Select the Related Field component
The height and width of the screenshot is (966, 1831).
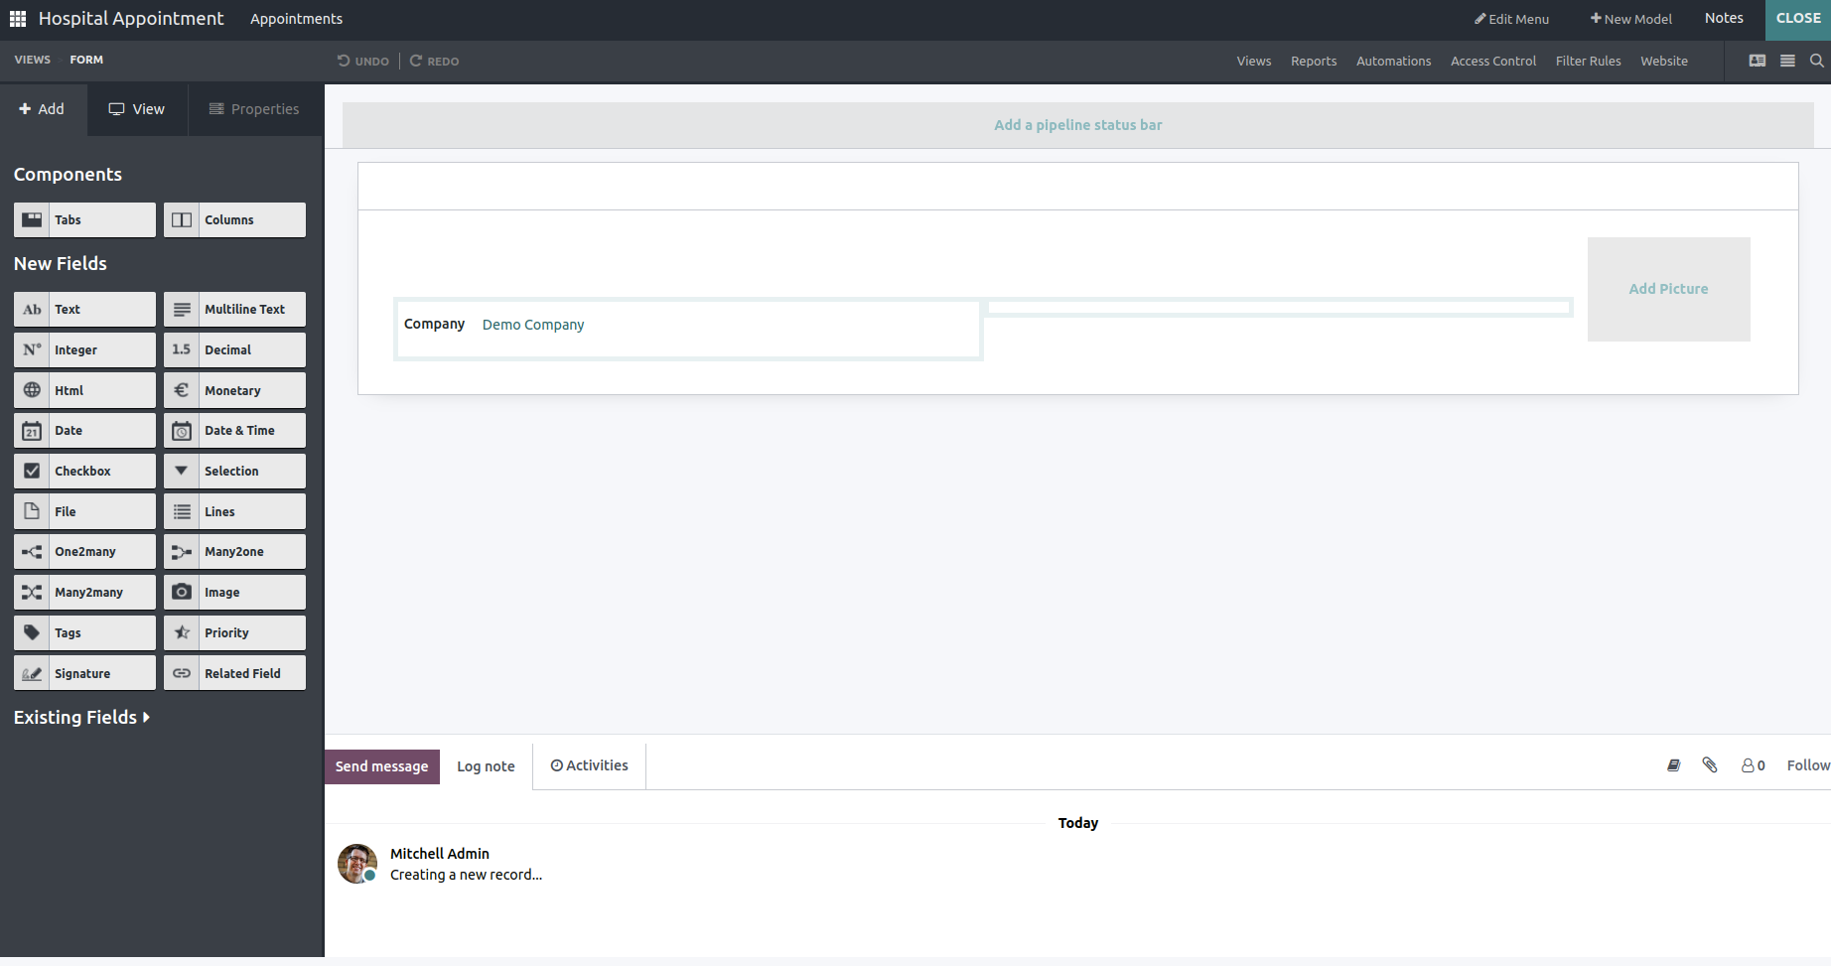234,673
